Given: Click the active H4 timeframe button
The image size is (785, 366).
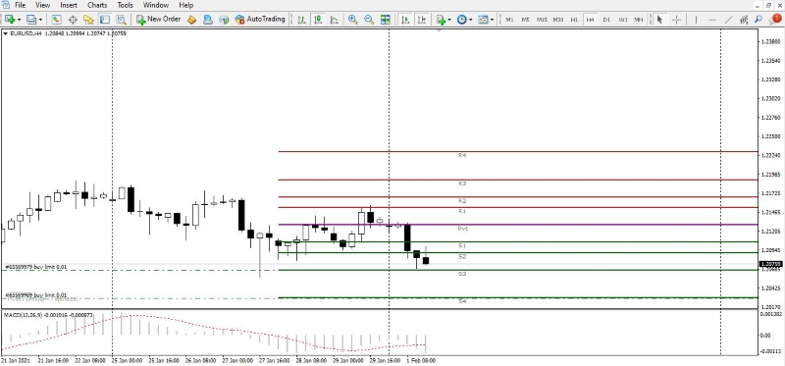Looking at the screenshot, I should click(x=591, y=20).
